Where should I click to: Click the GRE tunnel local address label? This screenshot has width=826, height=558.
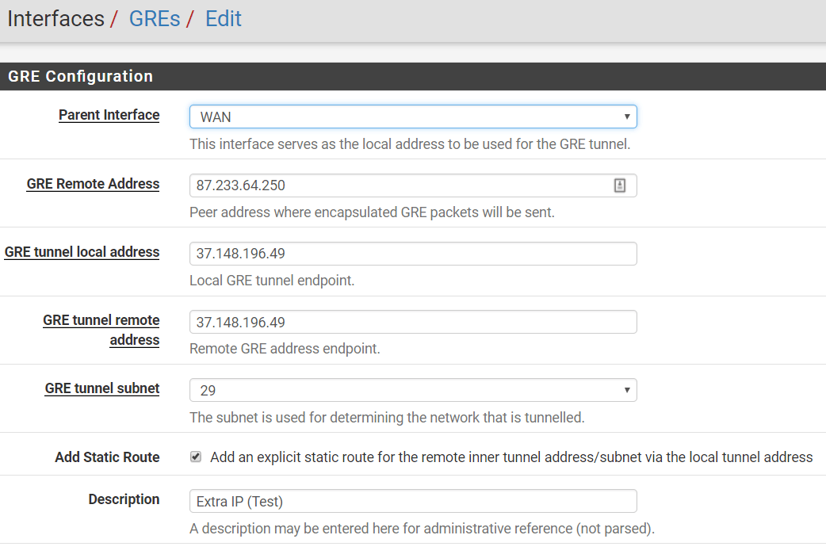(x=82, y=251)
